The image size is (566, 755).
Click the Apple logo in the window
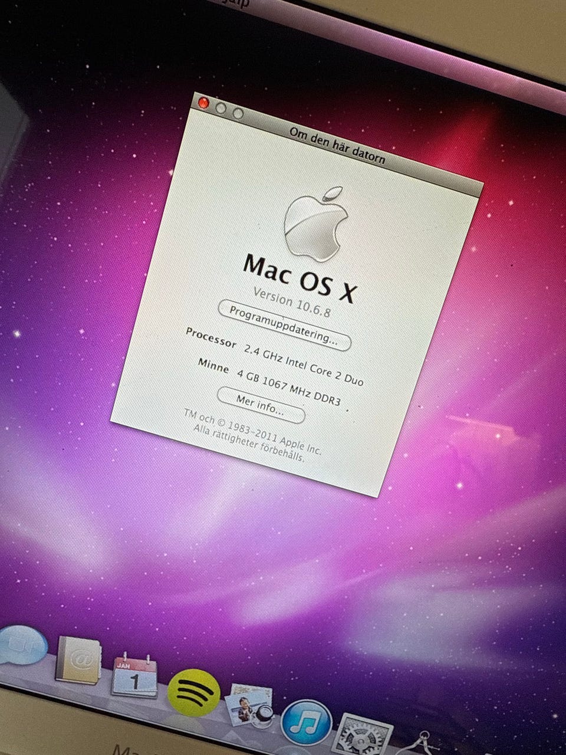(314, 224)
